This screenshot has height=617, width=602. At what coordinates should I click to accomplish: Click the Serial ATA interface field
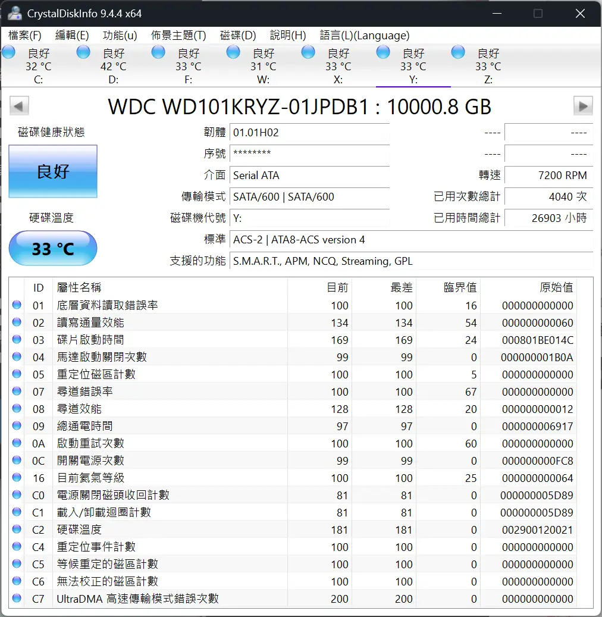coord(310,175)
